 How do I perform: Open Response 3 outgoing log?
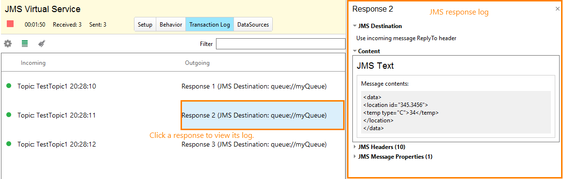254,144
